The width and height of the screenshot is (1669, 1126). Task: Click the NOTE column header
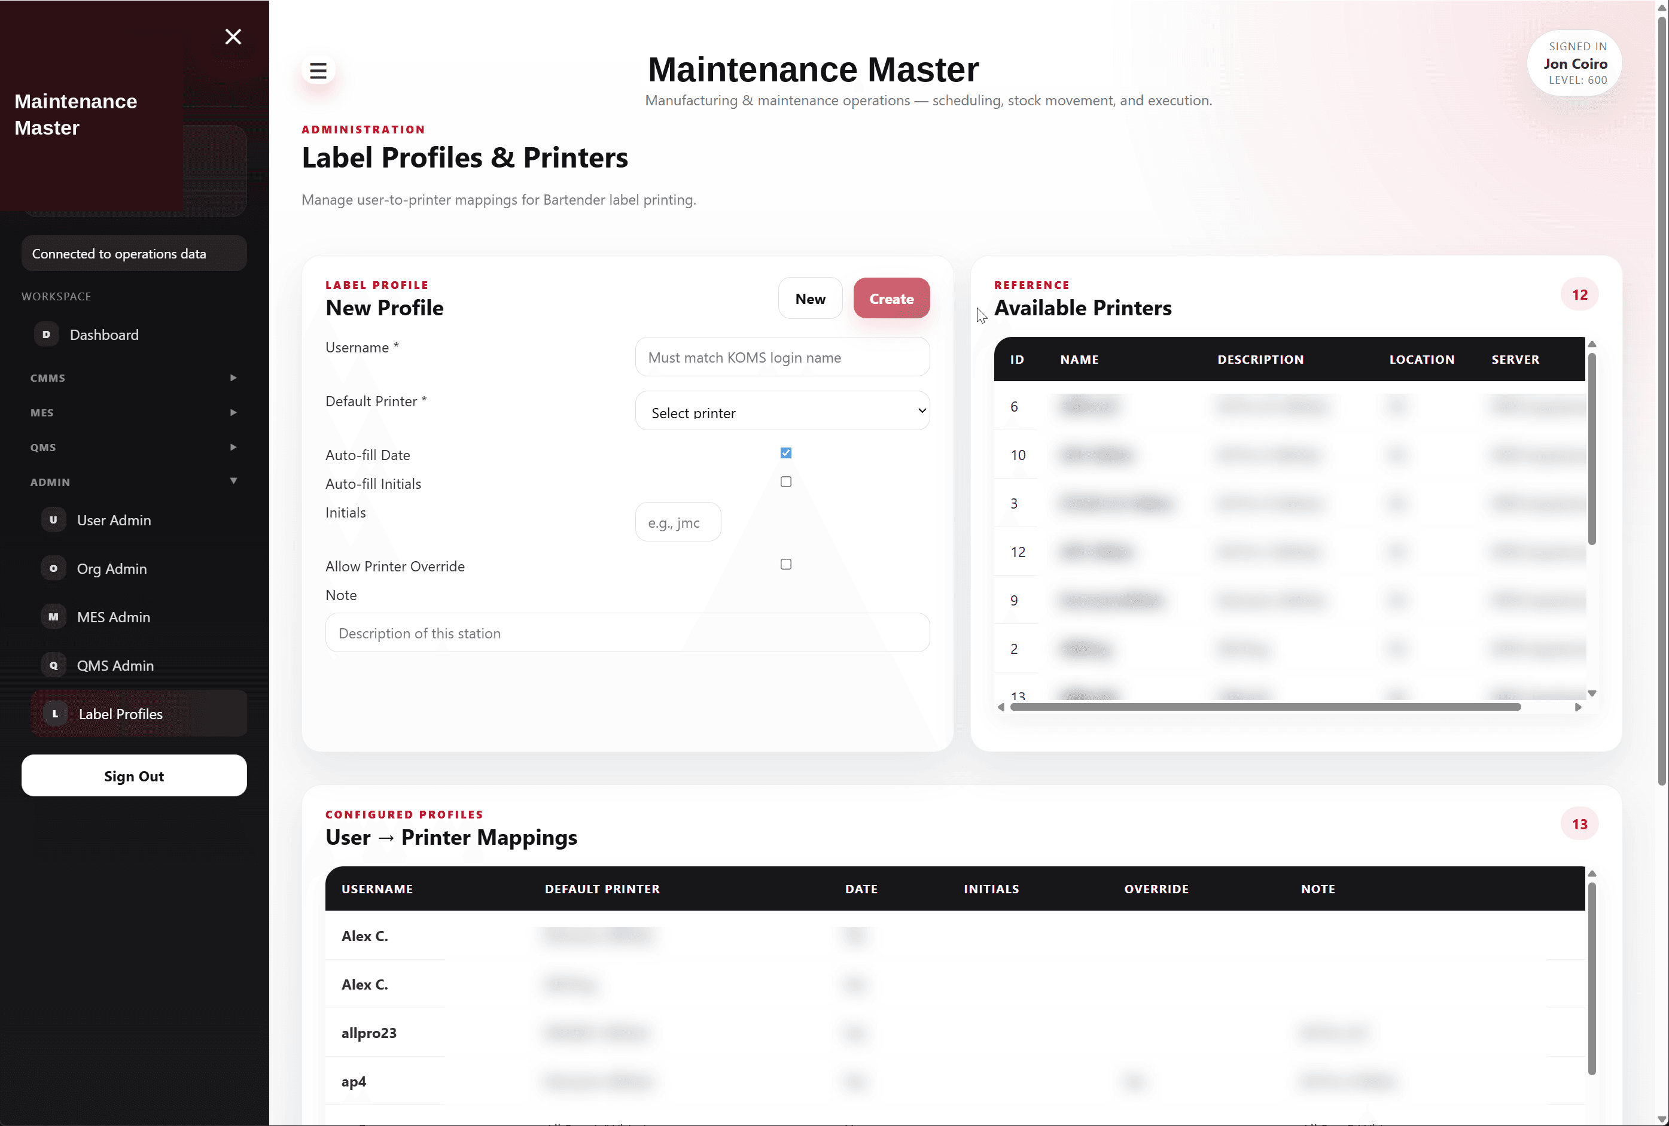tap(1318, 889)
